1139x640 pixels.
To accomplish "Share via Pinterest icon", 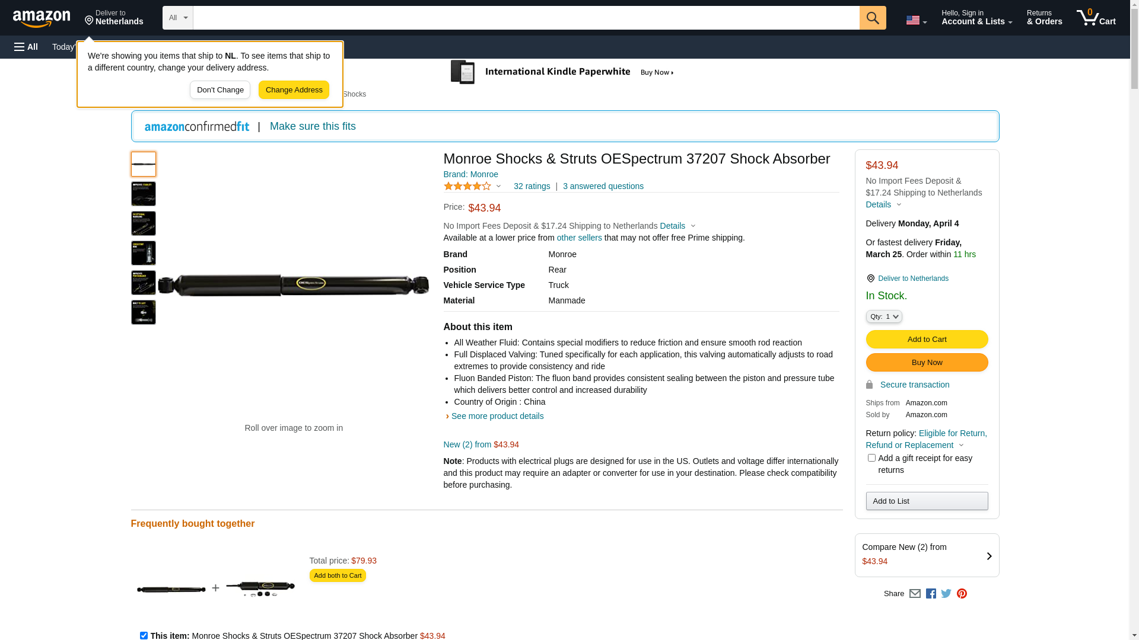I will 962,594.
